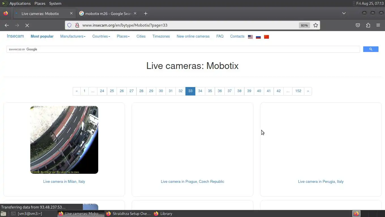Jump to page 39
This screenshot has height=217, width=385.
point(249,91)
